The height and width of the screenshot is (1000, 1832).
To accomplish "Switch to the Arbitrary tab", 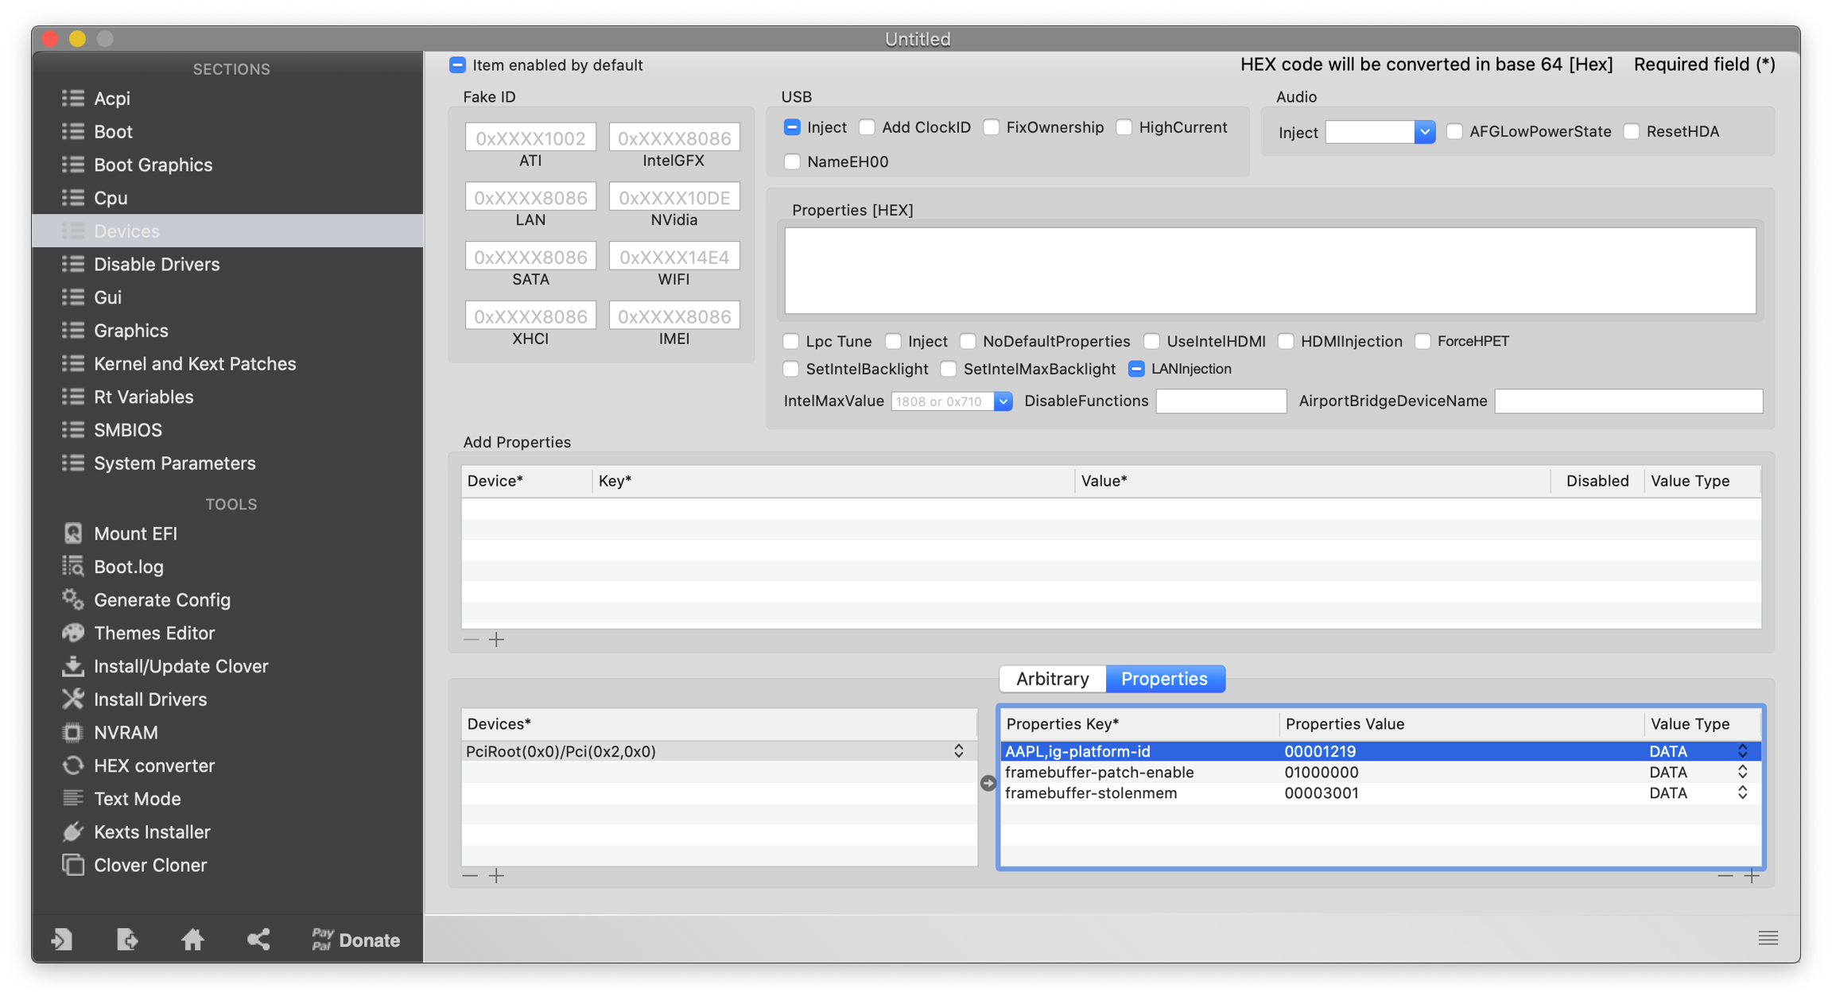I will tap(1052, 679).
